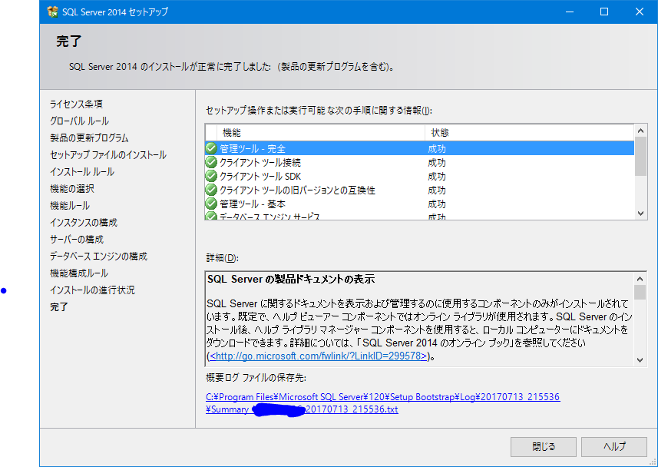Screen dimensions: 658x467
Task: Click details box scrollbar down arrow
Action: tap(640, 360)
